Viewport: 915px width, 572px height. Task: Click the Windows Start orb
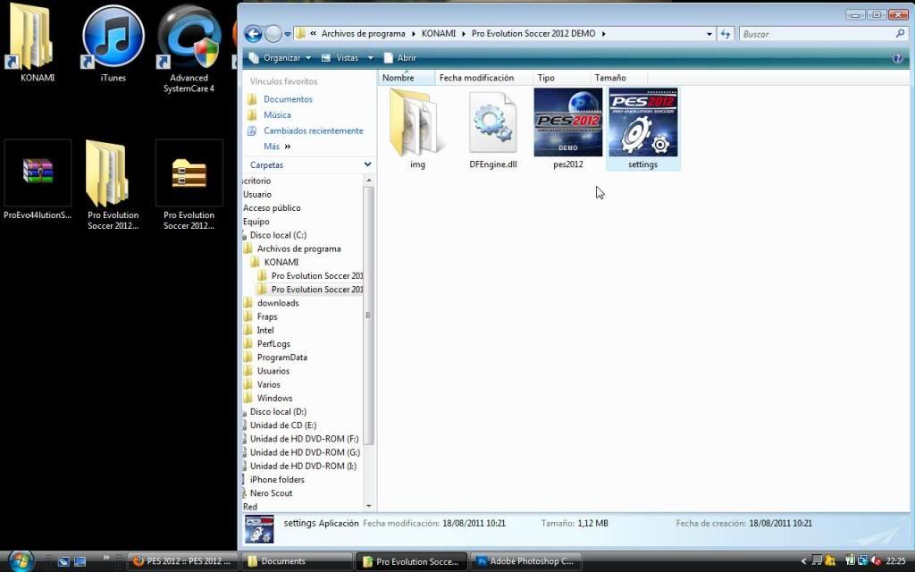[x=18, y=560]
